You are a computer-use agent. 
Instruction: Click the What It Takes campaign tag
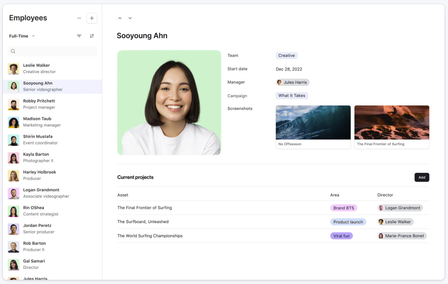coord(292,96)
